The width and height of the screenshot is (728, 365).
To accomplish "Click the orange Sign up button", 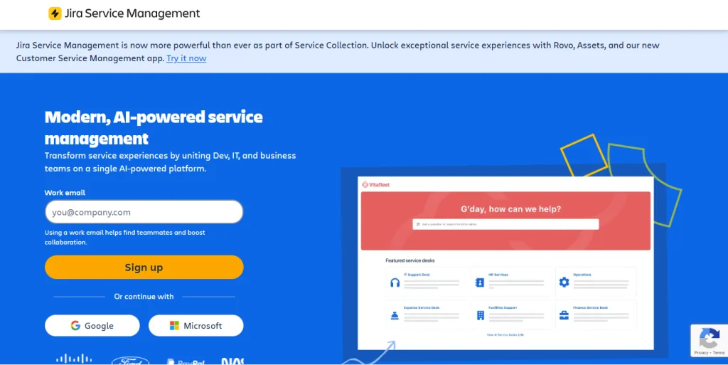I will pyautogui.click(x=144, y=267).
